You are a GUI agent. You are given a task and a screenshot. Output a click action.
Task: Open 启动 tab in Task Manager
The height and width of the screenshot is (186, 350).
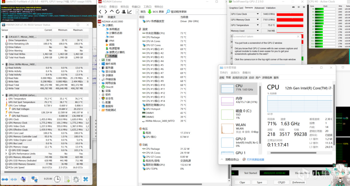pyautogui.click(x=251, y=77)
